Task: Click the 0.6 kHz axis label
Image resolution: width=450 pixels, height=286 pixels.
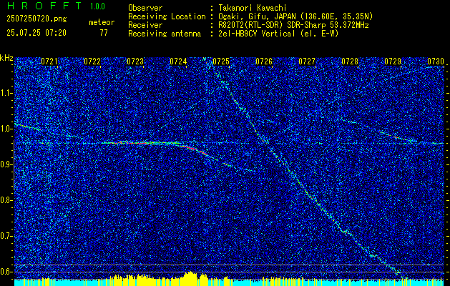Action: coord(6,272)
